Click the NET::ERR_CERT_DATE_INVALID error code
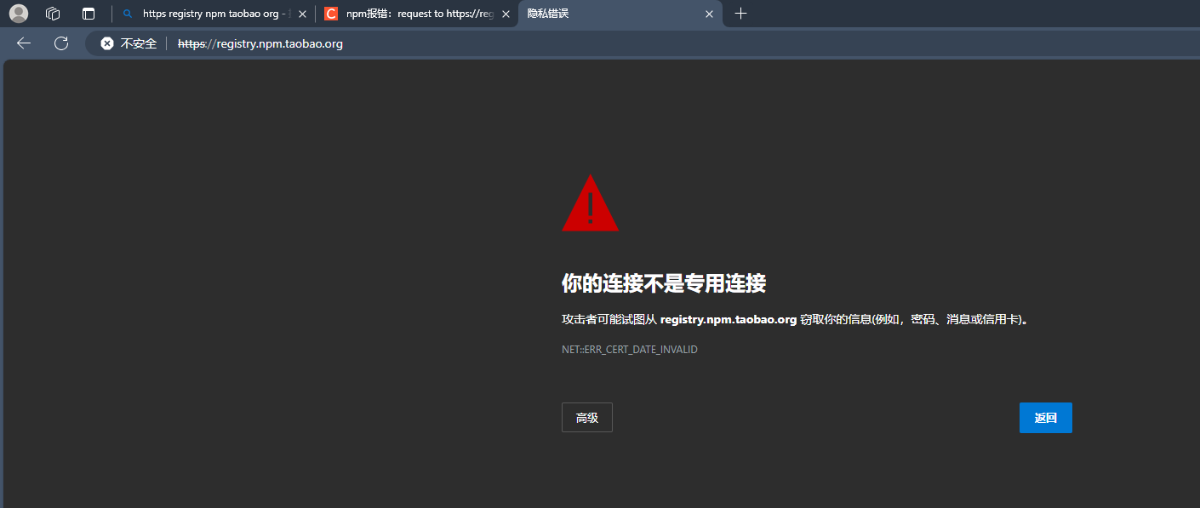The image size is (1200, 508). (630, 349)
